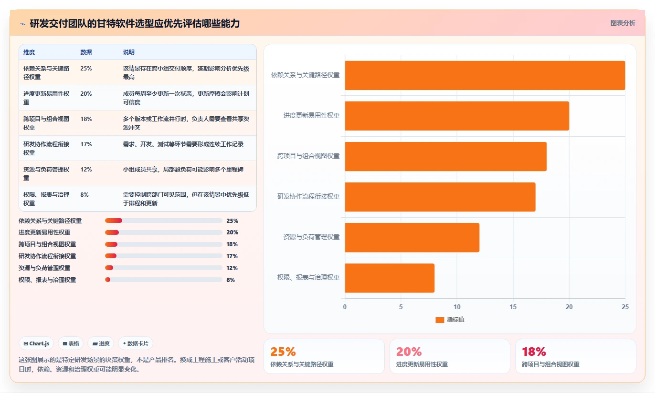The image size is (655, 393).
Task: Click the 8% progress list value
Action: (x=231, y=280)
